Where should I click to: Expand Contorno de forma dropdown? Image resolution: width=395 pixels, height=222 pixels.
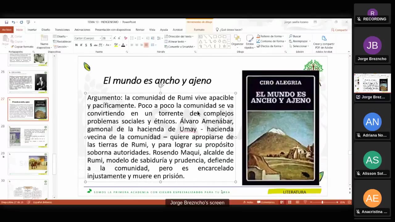[x=271, y=41]
